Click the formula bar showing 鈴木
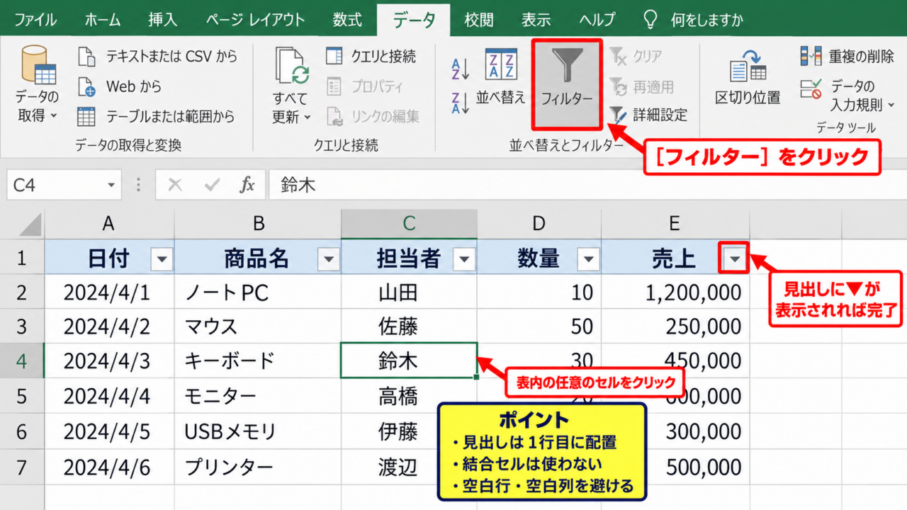This screenshot has height=510, width=907. pyautogui.click(x=587, y=186)
